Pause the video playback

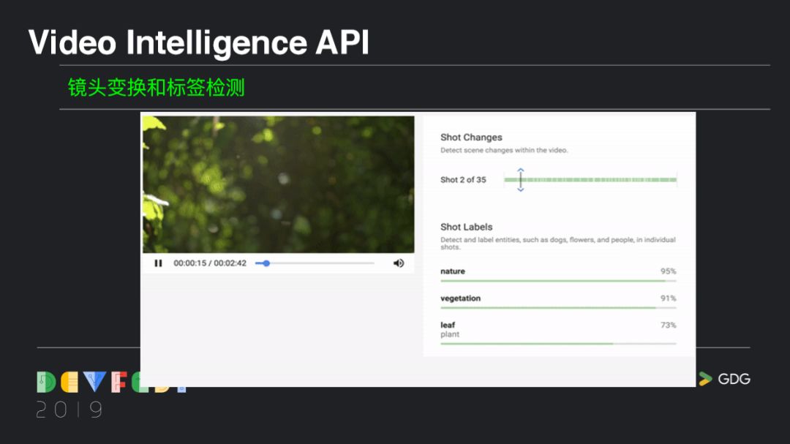click(158, 263)
